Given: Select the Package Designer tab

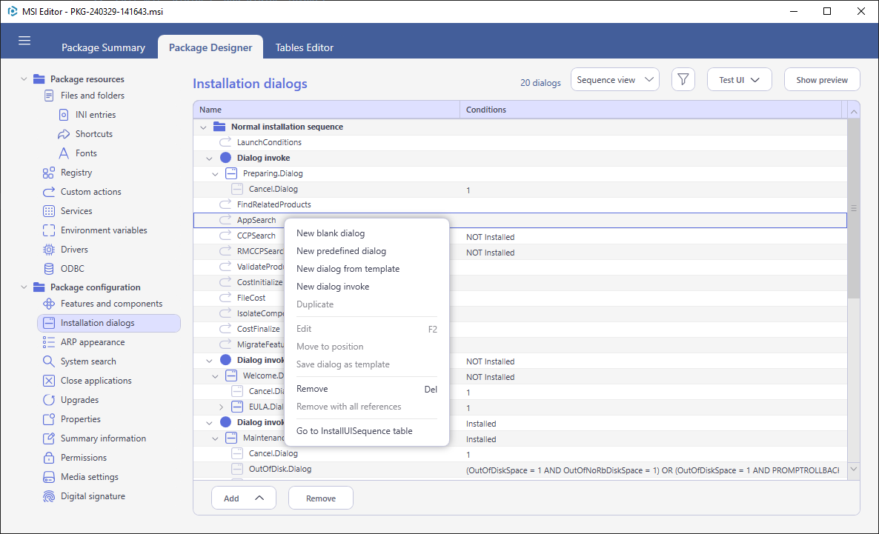Looking at the screenshot, I should pyautogui.click(x=210, y=47).
